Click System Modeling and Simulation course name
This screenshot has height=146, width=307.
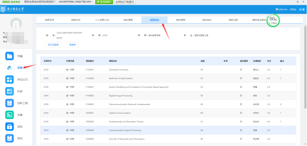139,87
